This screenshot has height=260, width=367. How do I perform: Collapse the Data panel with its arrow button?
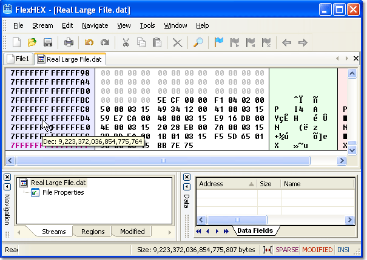(x=187, y=187)
